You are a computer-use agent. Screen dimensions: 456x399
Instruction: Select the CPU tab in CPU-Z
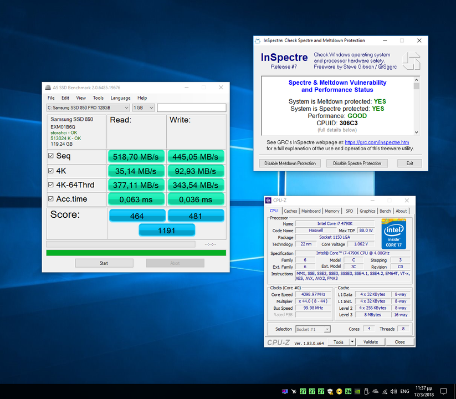(x=274, y=211)
